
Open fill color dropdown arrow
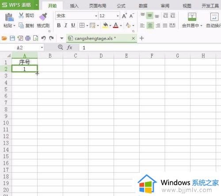[110, 26]
